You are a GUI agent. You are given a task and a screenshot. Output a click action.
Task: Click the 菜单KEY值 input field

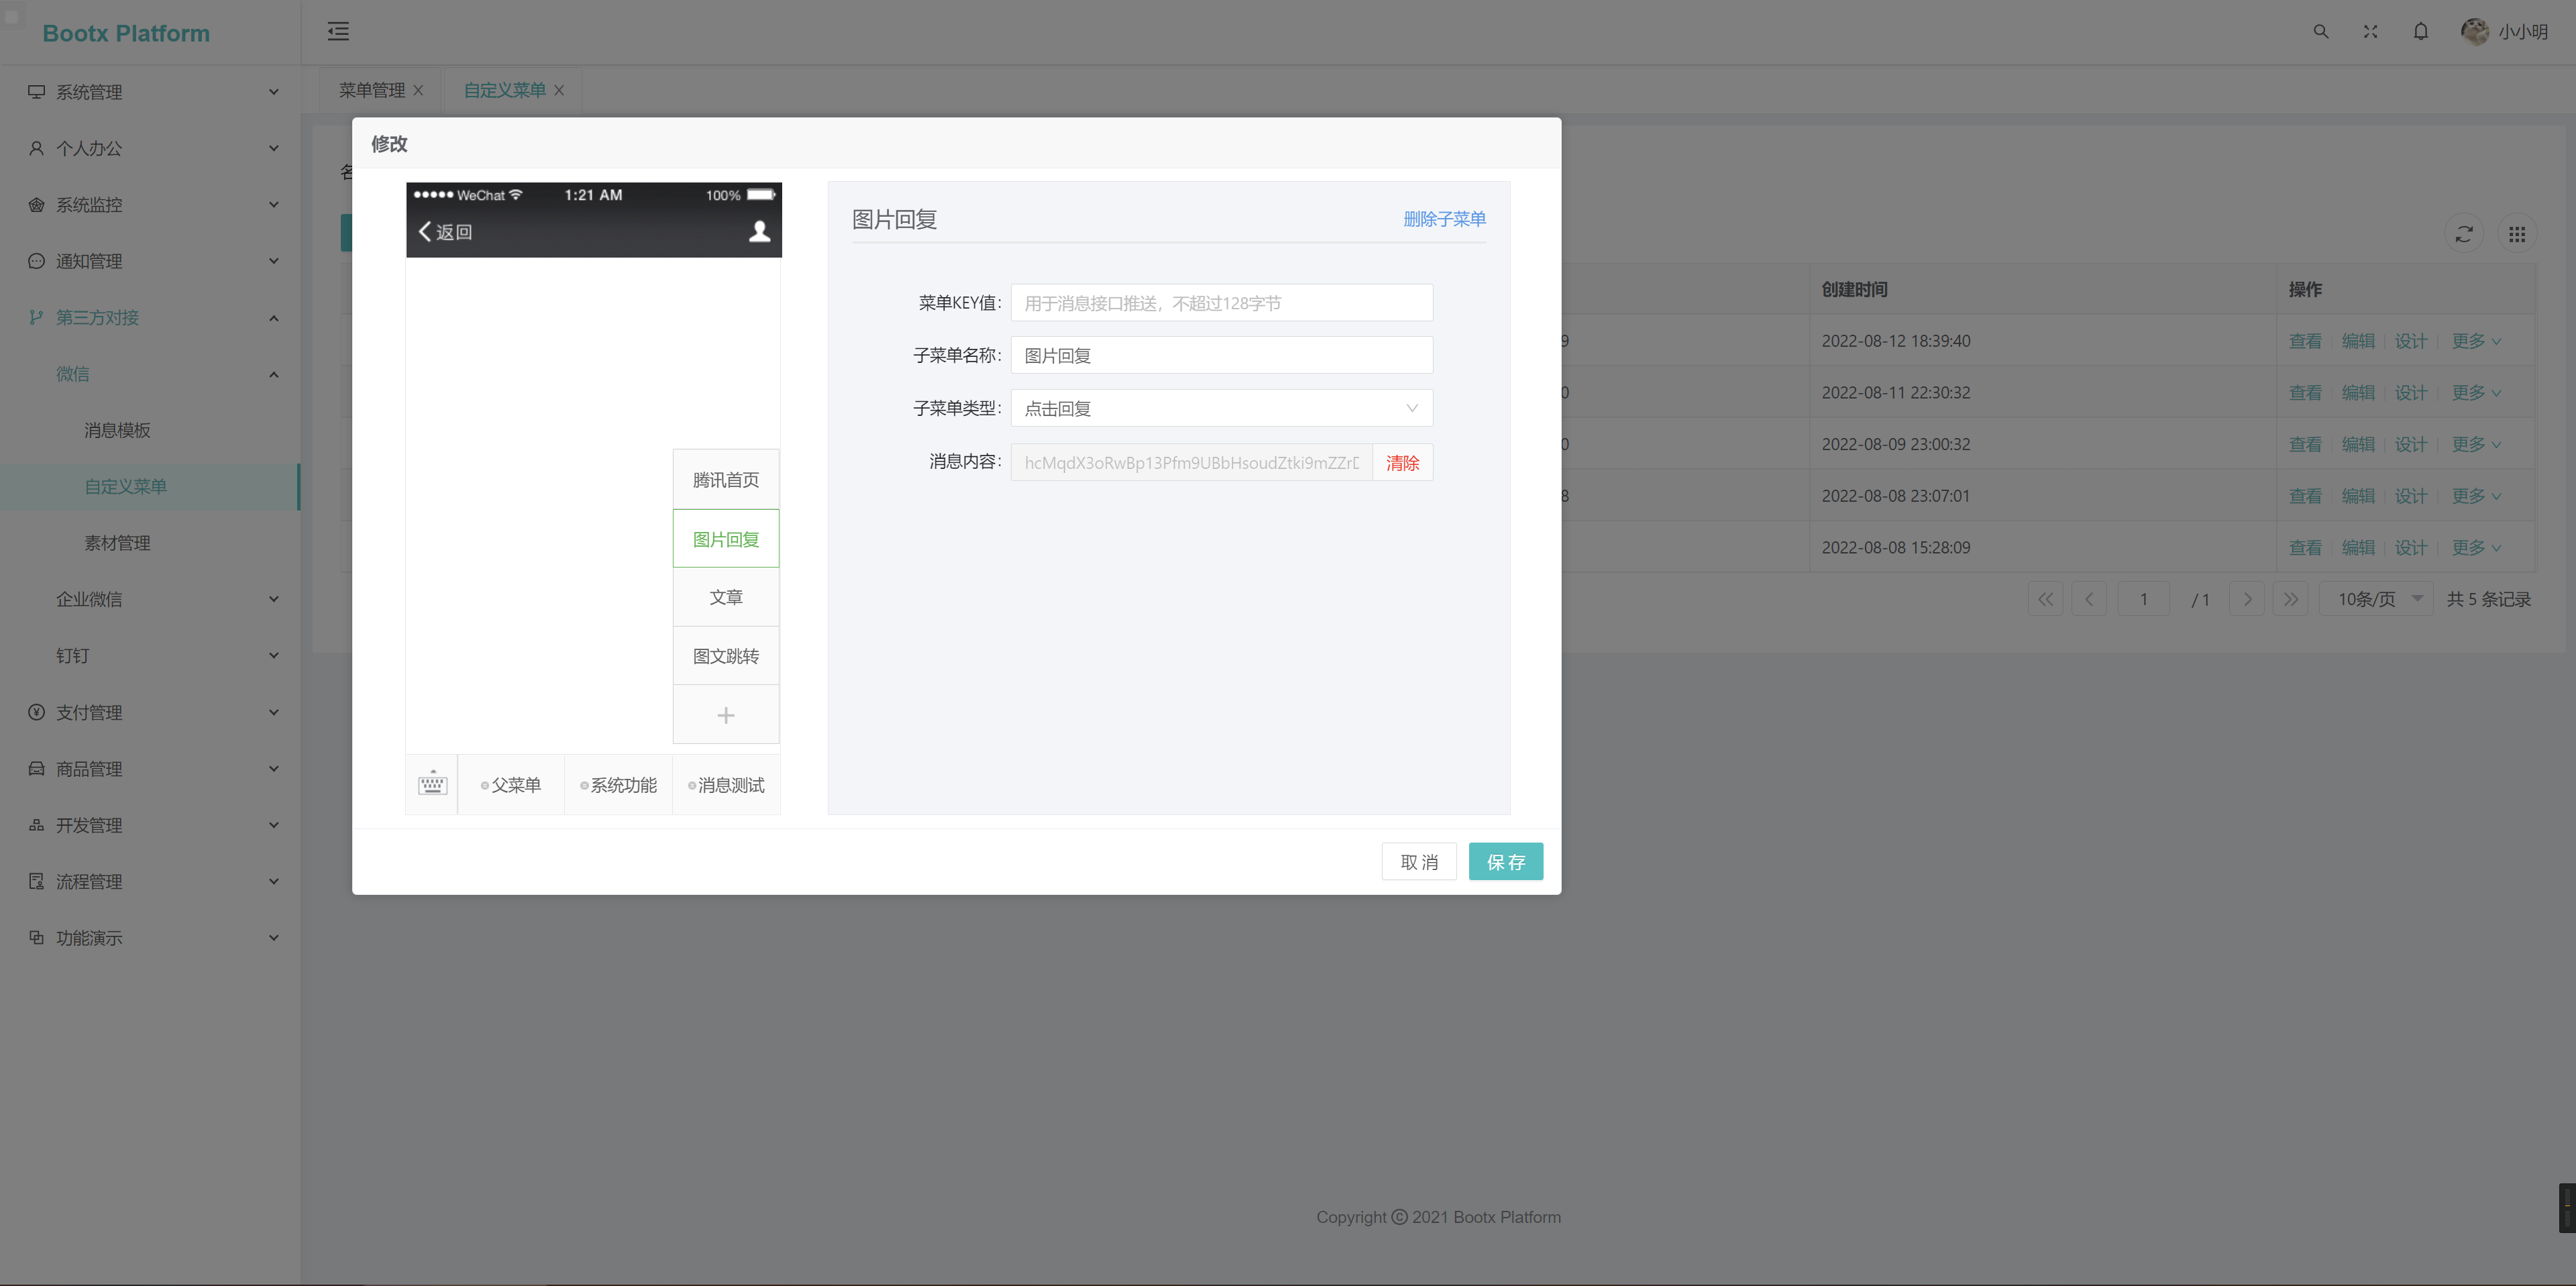[x=1221, y=303]
